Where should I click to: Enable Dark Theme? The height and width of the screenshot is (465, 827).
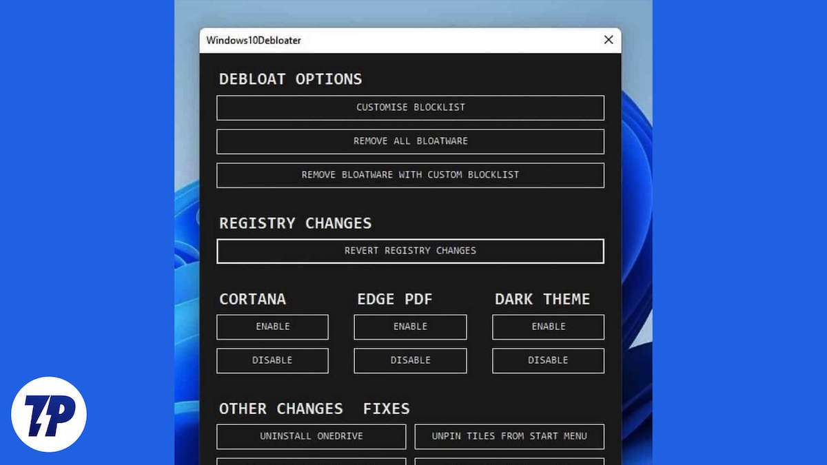pyautogui.click(x=548, y=327)
